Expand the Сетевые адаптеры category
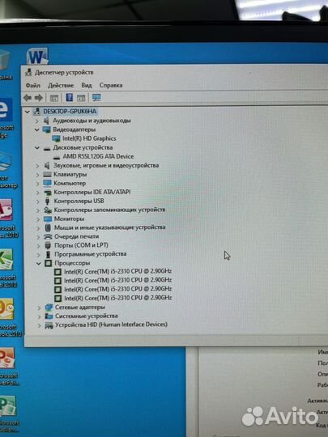328x437 pixels. pyautogui.click(x=39, y=308)
